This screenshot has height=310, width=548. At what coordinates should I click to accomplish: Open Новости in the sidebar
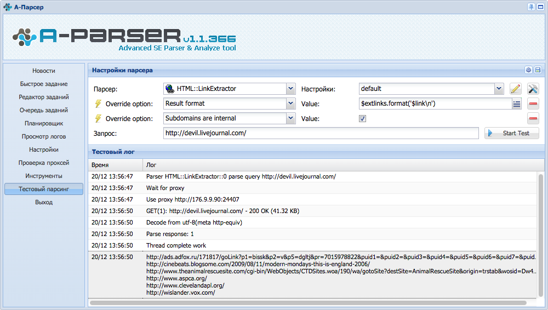click(x=44, y=71)
